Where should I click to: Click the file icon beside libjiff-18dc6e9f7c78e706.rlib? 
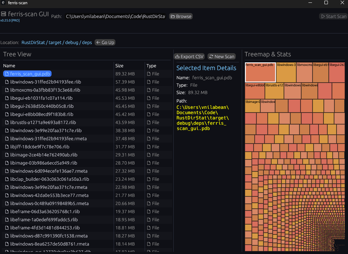7,147
